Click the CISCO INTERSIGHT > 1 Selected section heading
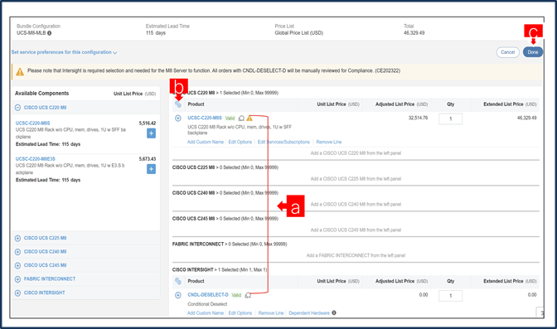Image resolution: width=557 pixels, height=329 pixels. (x=220, y=269)
